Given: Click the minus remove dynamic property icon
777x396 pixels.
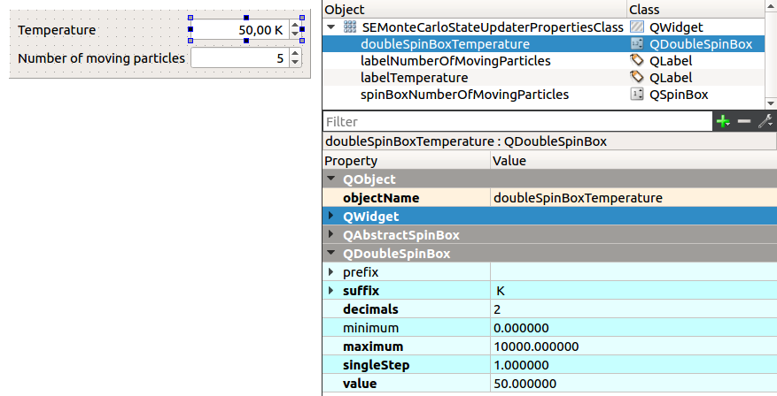Looking at the screenshot, I should click(744, 122).
